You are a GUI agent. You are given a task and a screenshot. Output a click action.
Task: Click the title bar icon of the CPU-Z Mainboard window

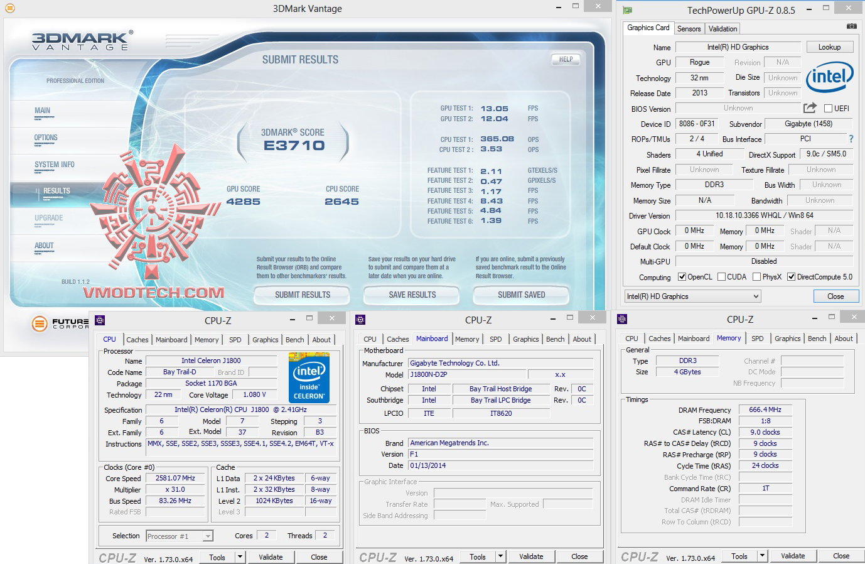360,320
